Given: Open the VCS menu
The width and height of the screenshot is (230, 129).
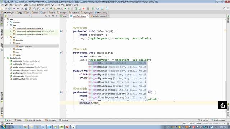Looking at the screenshot, I should 63,5.
